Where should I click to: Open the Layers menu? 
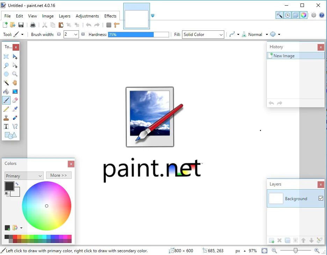(64, 16)
